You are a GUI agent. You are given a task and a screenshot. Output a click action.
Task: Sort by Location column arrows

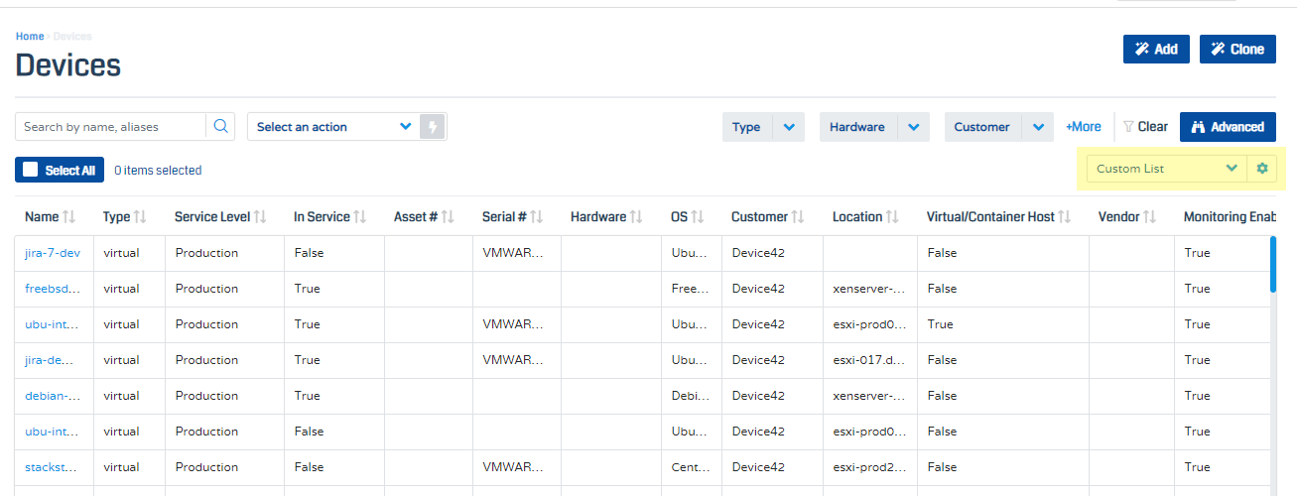[892, 217]
